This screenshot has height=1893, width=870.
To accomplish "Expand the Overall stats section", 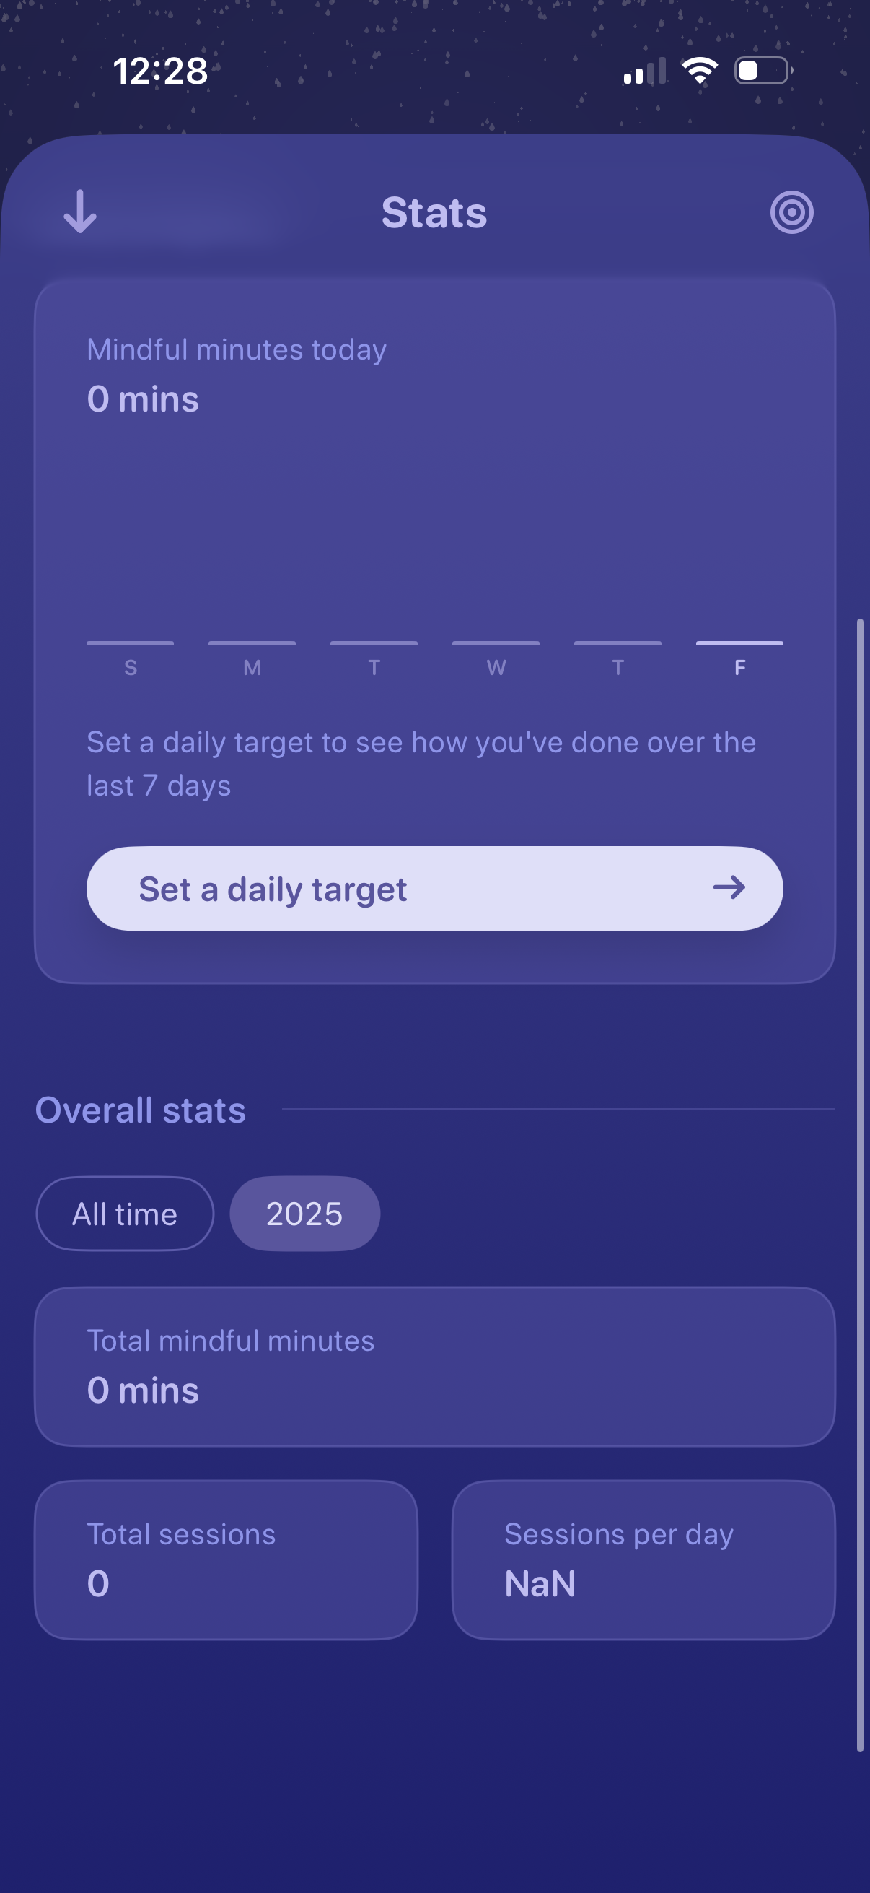I will click(x=141, y=1110).
